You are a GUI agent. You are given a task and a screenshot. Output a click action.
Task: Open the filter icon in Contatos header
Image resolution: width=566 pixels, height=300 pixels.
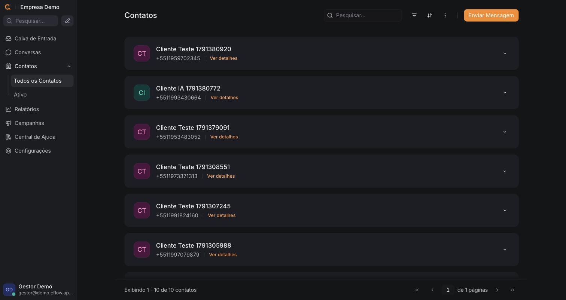(x=414, y=15)
